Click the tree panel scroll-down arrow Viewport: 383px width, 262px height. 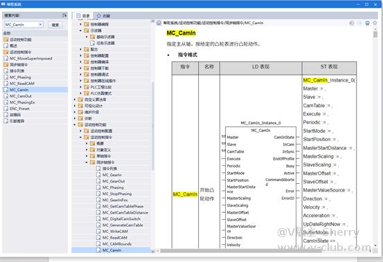(x=153, y=251)
